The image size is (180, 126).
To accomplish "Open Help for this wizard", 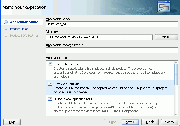I will (12, 122).
